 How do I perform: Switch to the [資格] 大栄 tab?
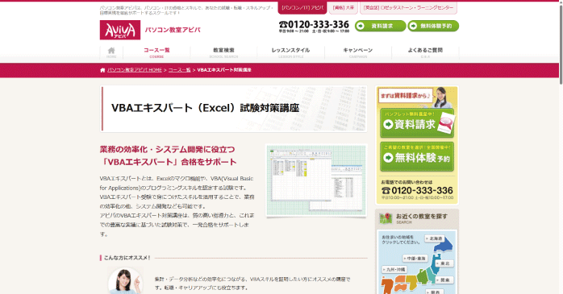[x=344, y=7]
